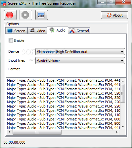Switch to the Screen tab
This screenshot has width=132, height=148.
coord(17,31)
